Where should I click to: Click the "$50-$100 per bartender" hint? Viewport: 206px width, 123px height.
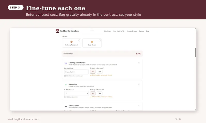coord(71,97)
